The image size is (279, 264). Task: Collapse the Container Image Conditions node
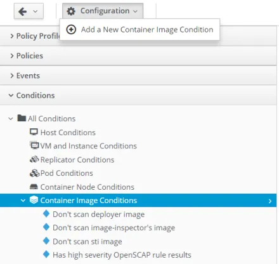pyautogui.click(x=23, y=201)
